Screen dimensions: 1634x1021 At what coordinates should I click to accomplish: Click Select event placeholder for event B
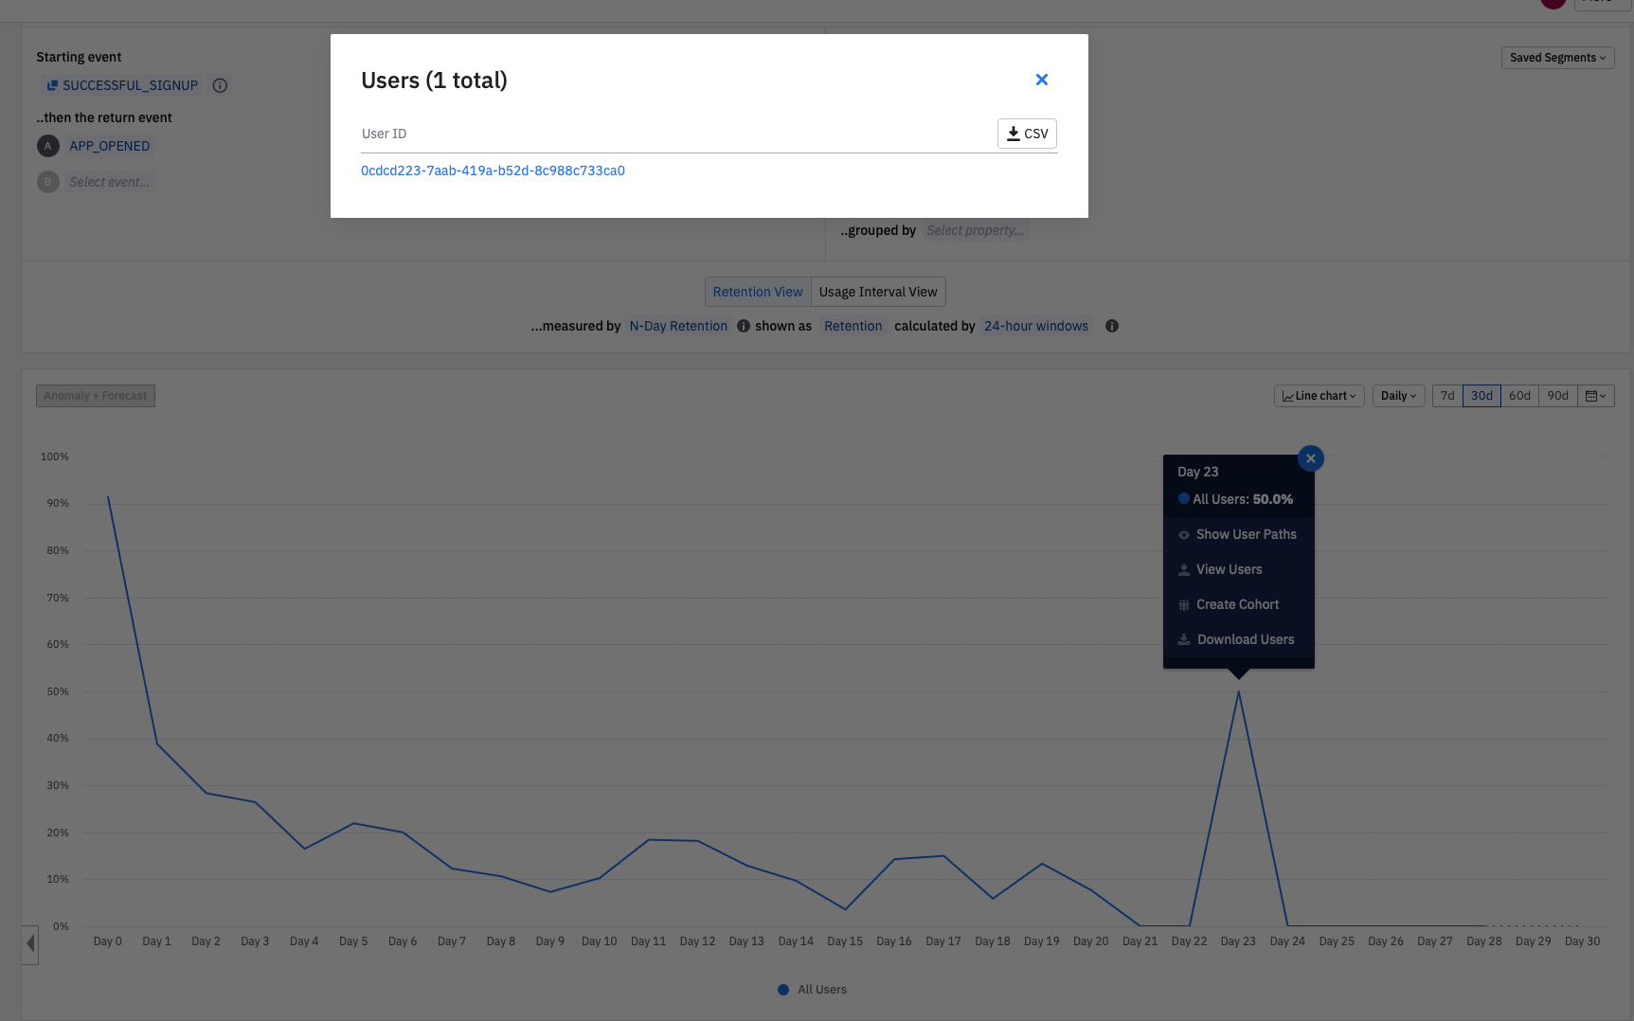109,182
